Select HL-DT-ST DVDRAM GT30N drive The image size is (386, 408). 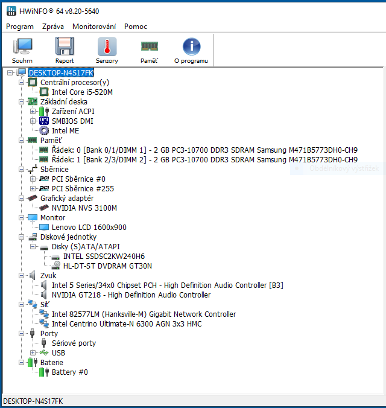[108, 266]
